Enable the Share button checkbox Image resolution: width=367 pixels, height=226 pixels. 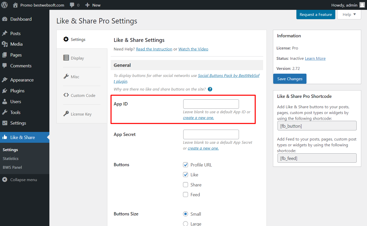[x=186, y=185]
